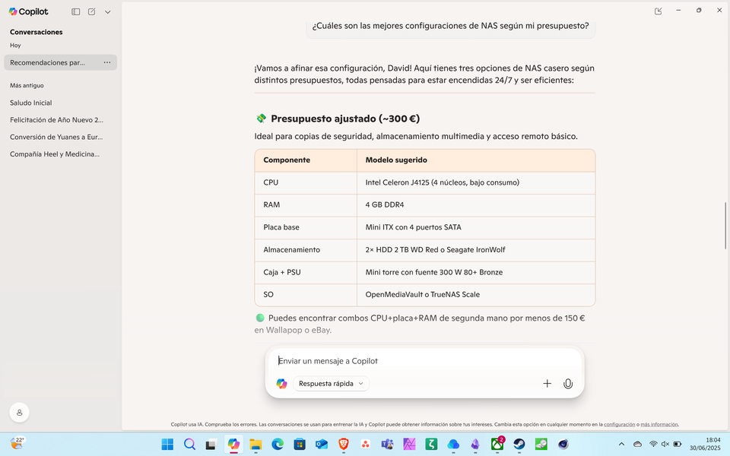The width and height of the screenshot is (730, 456).
Task: Open Task View in taskbar
Action: click(211, 445)
